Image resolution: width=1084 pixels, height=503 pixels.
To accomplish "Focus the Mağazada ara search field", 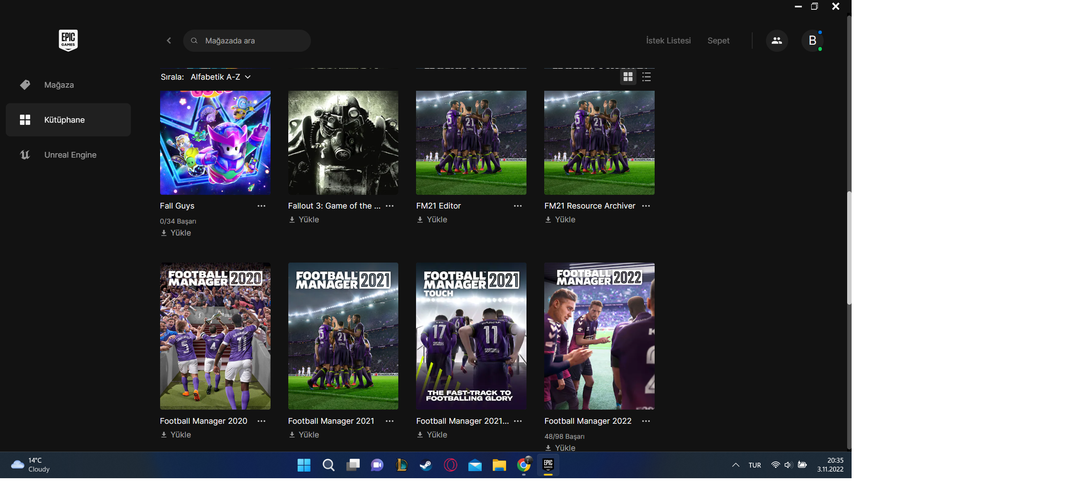I will 247,41.
